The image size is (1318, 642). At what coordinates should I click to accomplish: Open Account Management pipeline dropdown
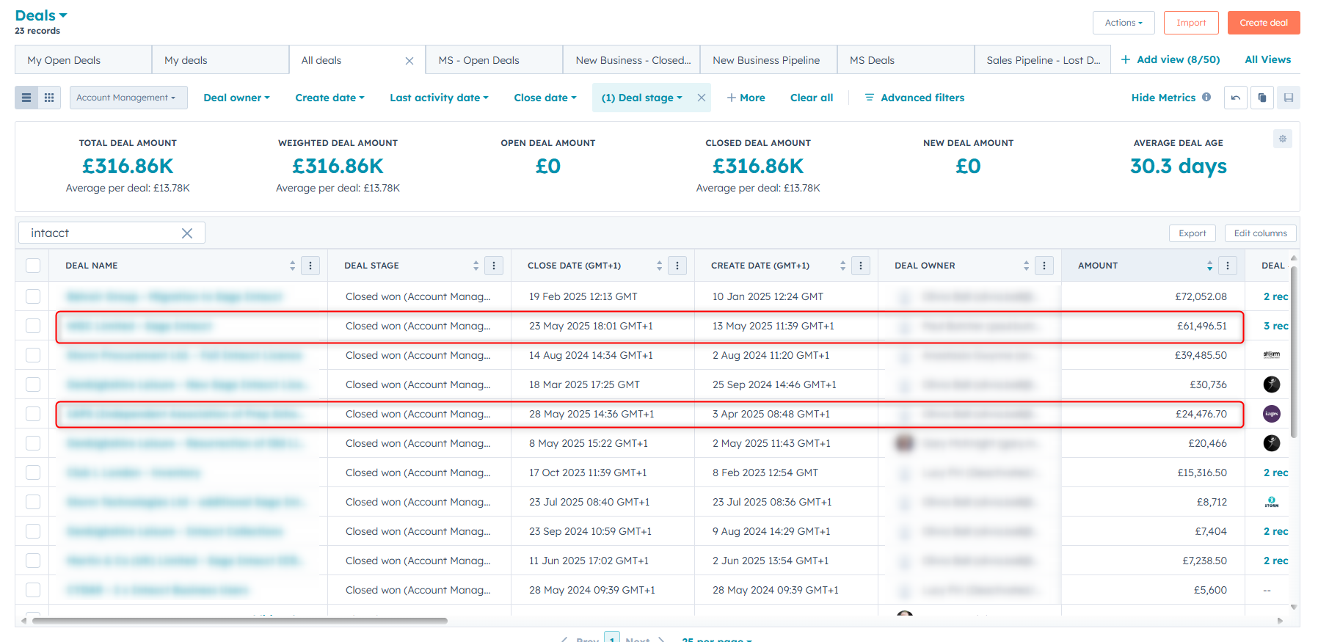128,98
